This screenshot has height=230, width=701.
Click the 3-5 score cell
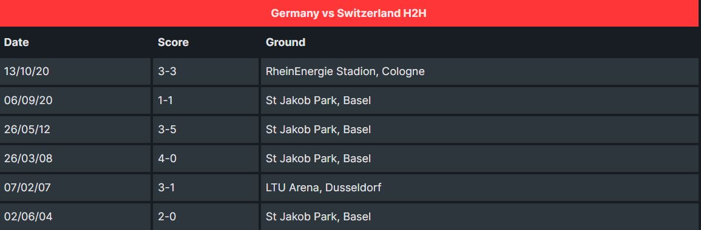click(x=206, y=130)
